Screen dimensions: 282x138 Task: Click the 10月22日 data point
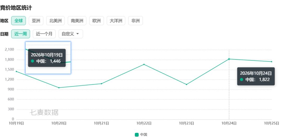[144, 64]
